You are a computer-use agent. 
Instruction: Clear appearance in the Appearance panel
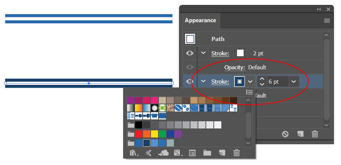click(x=286, y=133)
